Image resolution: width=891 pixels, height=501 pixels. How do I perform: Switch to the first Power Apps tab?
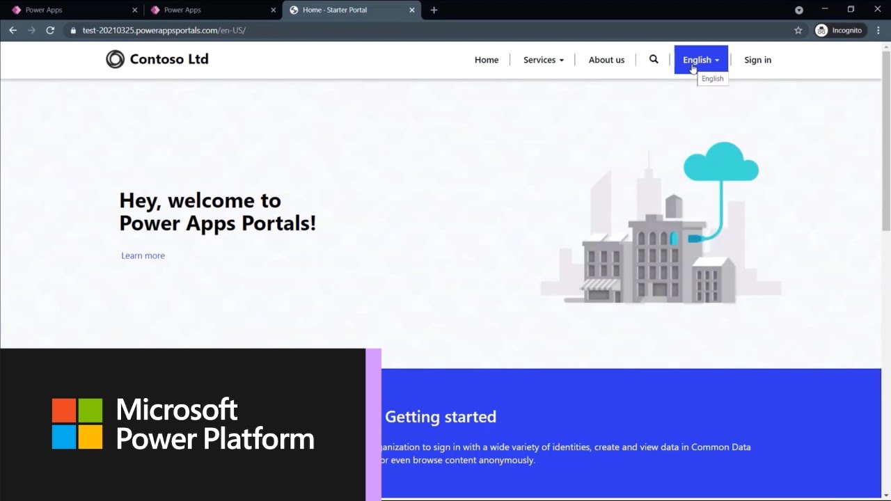(73, 10)
